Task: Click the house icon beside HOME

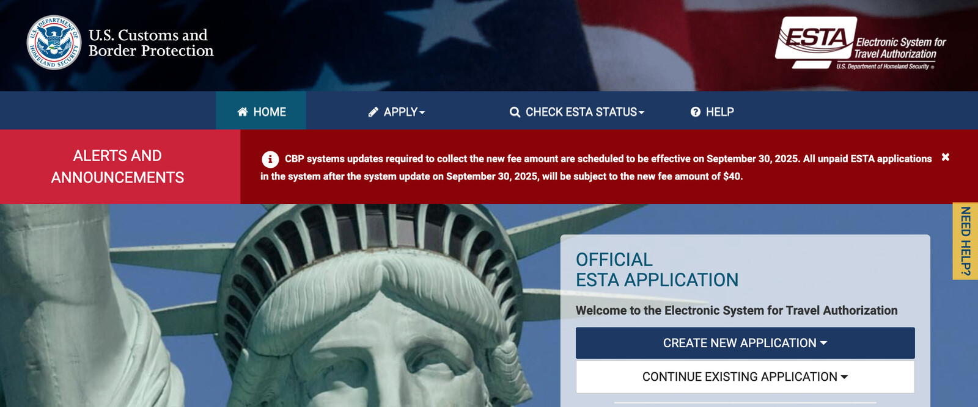Action: pyautogui.click(x=243, y=112)
